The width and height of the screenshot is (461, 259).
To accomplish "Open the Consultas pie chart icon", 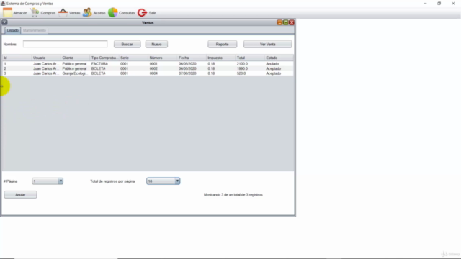I will coord(113,13).
